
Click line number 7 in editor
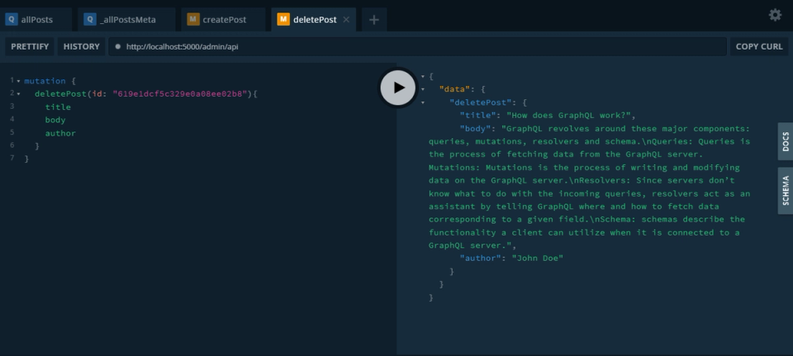coord(12,159)
